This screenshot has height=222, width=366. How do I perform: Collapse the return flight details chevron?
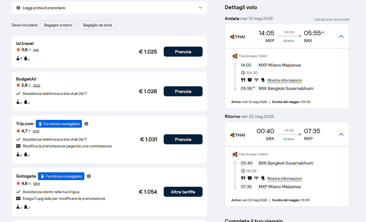coord(341,135)
